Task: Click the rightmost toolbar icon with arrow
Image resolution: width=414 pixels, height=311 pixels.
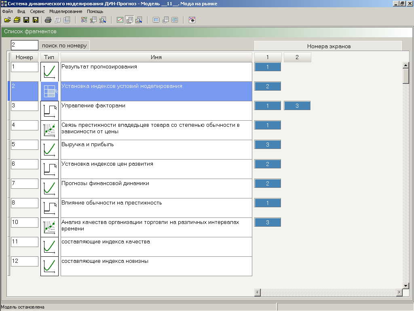Action: 192,20
